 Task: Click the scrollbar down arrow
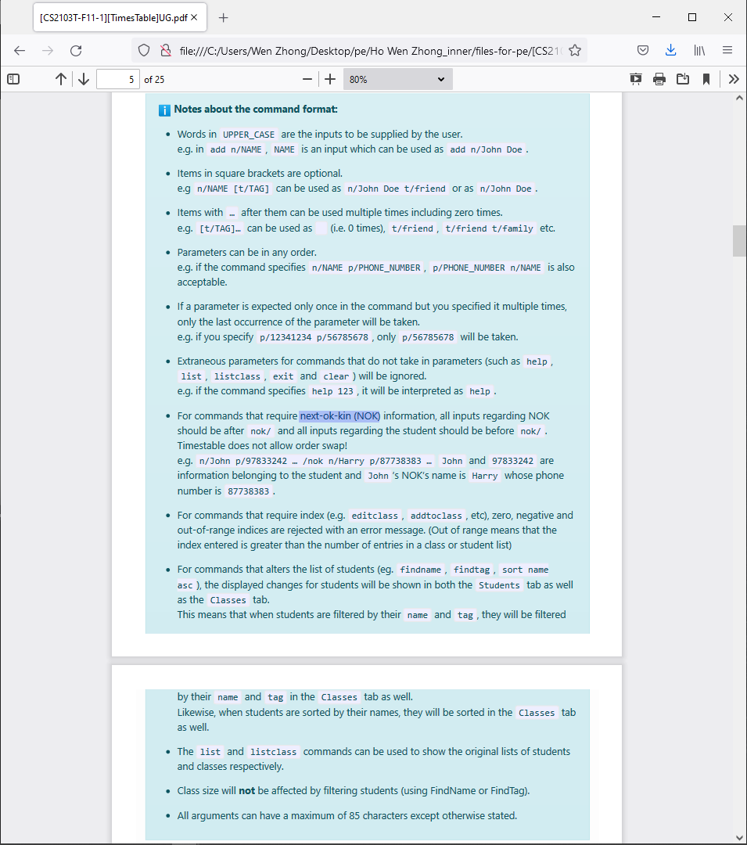pos(739,837)
